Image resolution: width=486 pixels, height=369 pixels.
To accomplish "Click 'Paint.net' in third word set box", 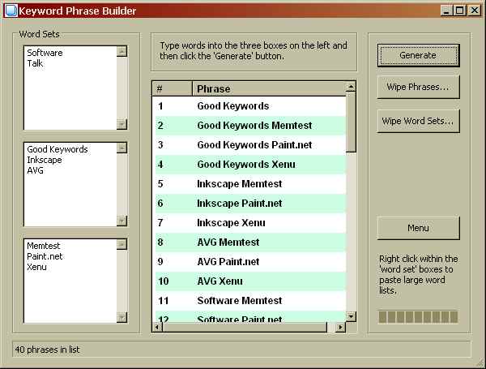I will pos(45,256).
